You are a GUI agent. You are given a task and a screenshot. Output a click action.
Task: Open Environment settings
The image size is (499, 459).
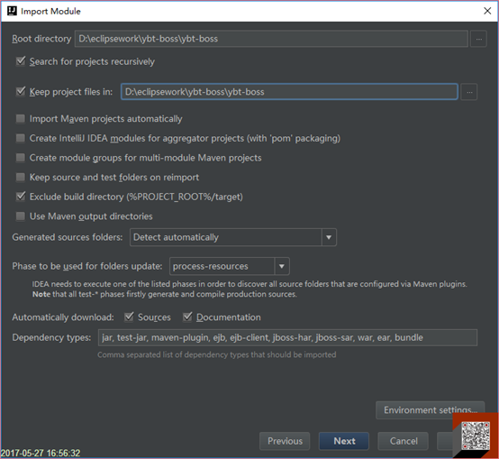point(431,410)
